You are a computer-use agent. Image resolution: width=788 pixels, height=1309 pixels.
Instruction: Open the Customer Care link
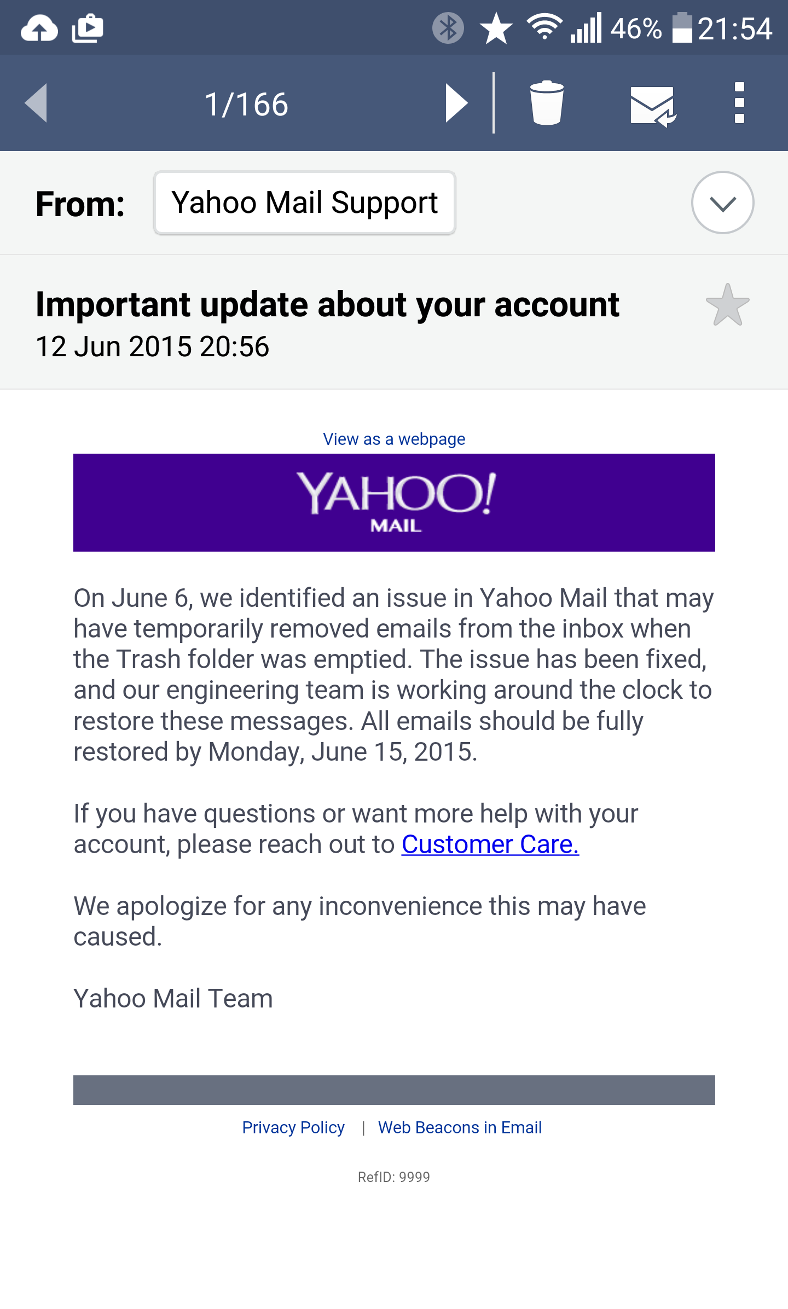[490, 844]
